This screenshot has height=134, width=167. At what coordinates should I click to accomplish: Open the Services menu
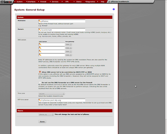pos(55,2)
